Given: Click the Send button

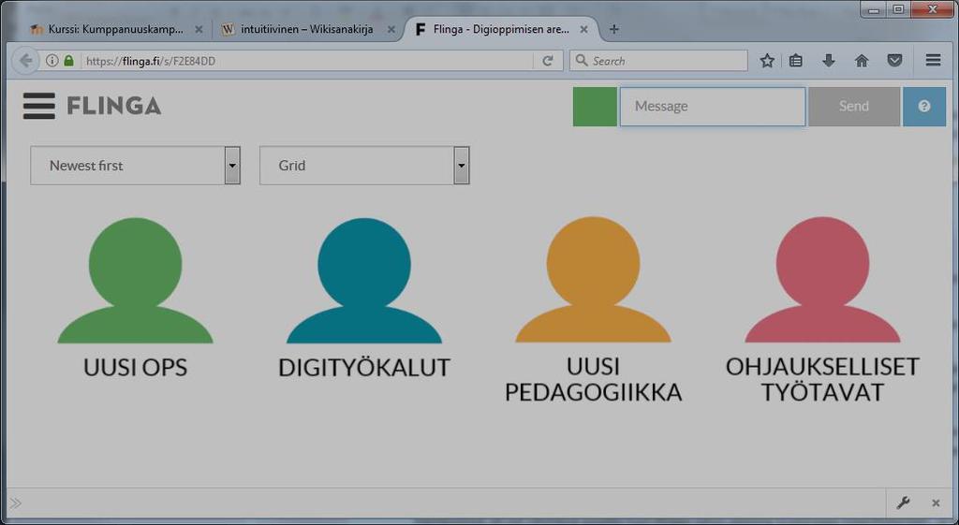Looking at the screenshot, I should 854,107.
